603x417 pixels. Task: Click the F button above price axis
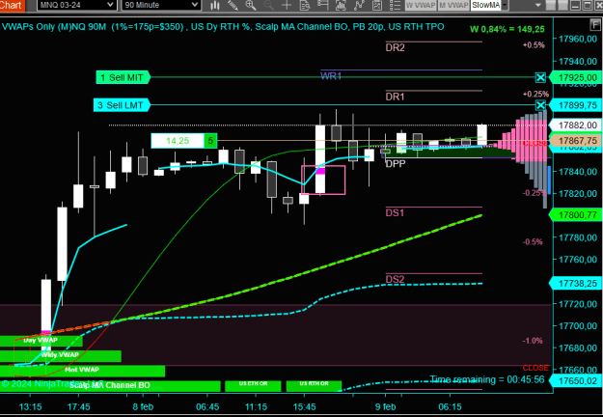pos(595,25)
